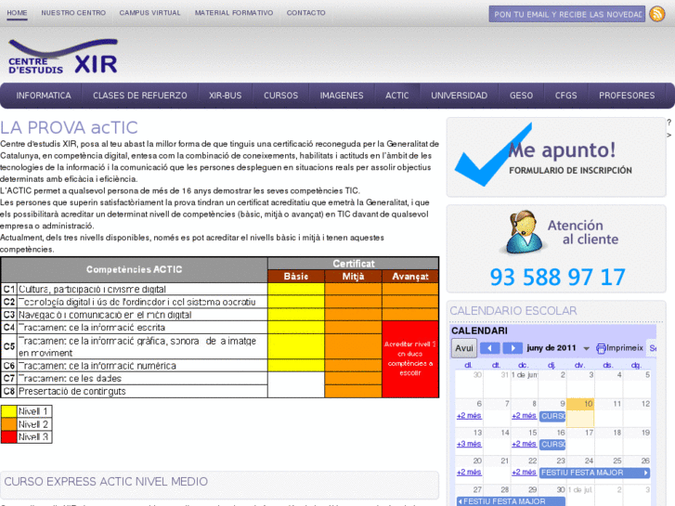
Task: Click row C8 Presentació de continguts
Action: click(135, 391)
